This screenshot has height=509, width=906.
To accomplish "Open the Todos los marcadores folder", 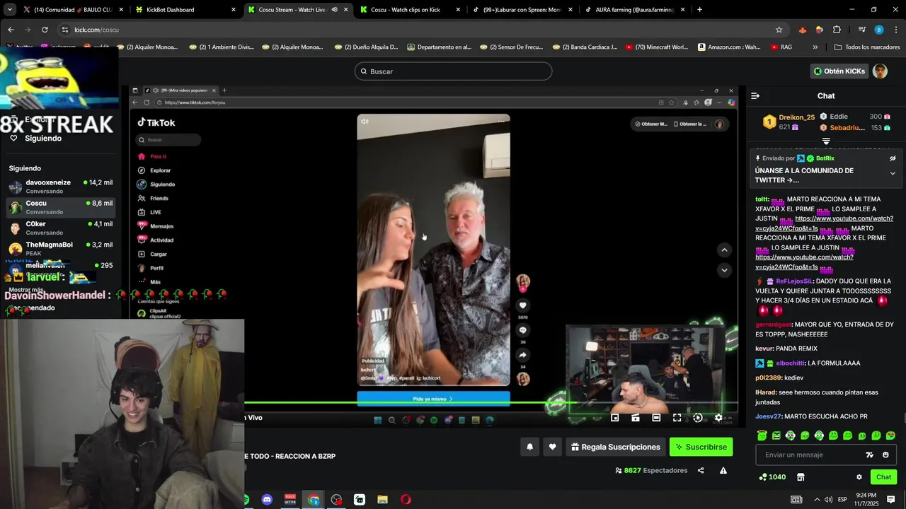I will 867,47.
